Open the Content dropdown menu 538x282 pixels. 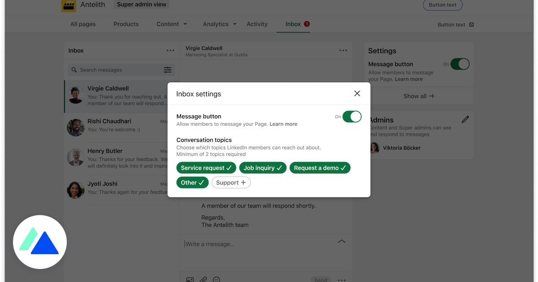pos(172,24)
